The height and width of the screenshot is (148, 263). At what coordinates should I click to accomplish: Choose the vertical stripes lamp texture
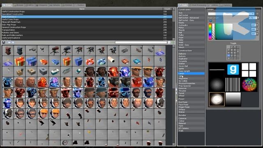(x=233, y=84)
